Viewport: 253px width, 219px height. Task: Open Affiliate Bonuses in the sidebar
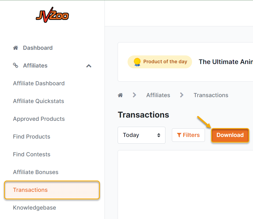pos(35,172)
